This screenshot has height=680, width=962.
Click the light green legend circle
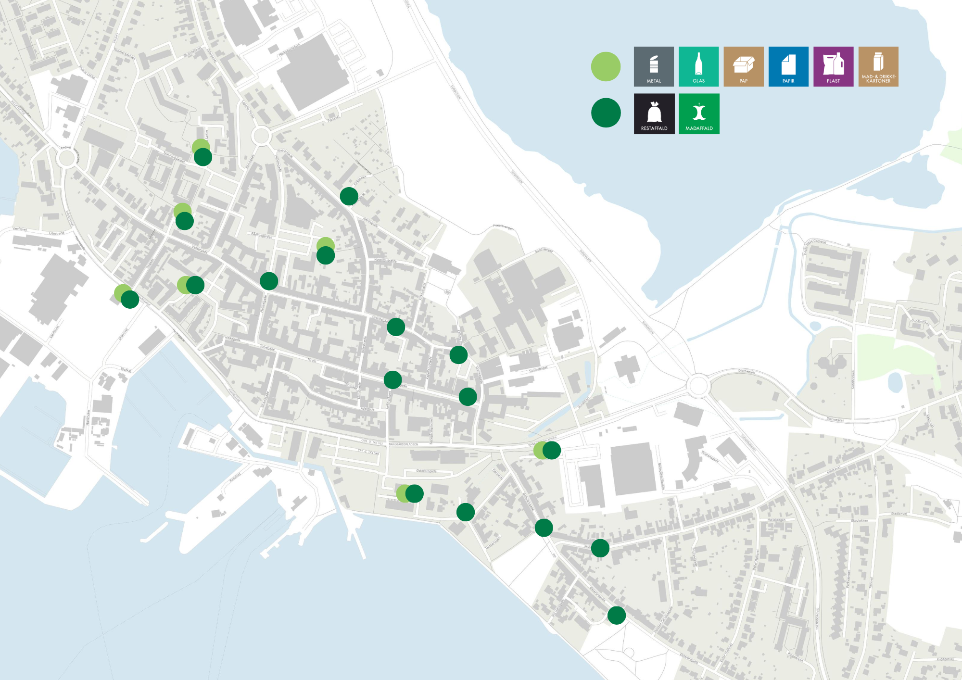pyautogui.click(x=606, y=66)
